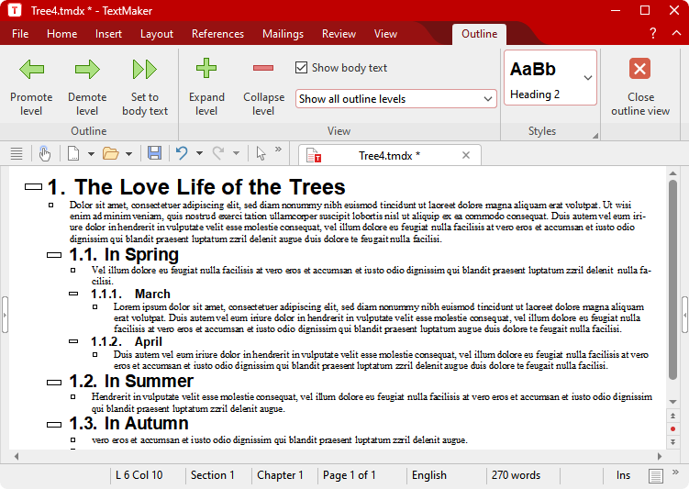689x489 pixels.
Task: Open the Show all outline levels dropdown
Action: tap(396, 99)
